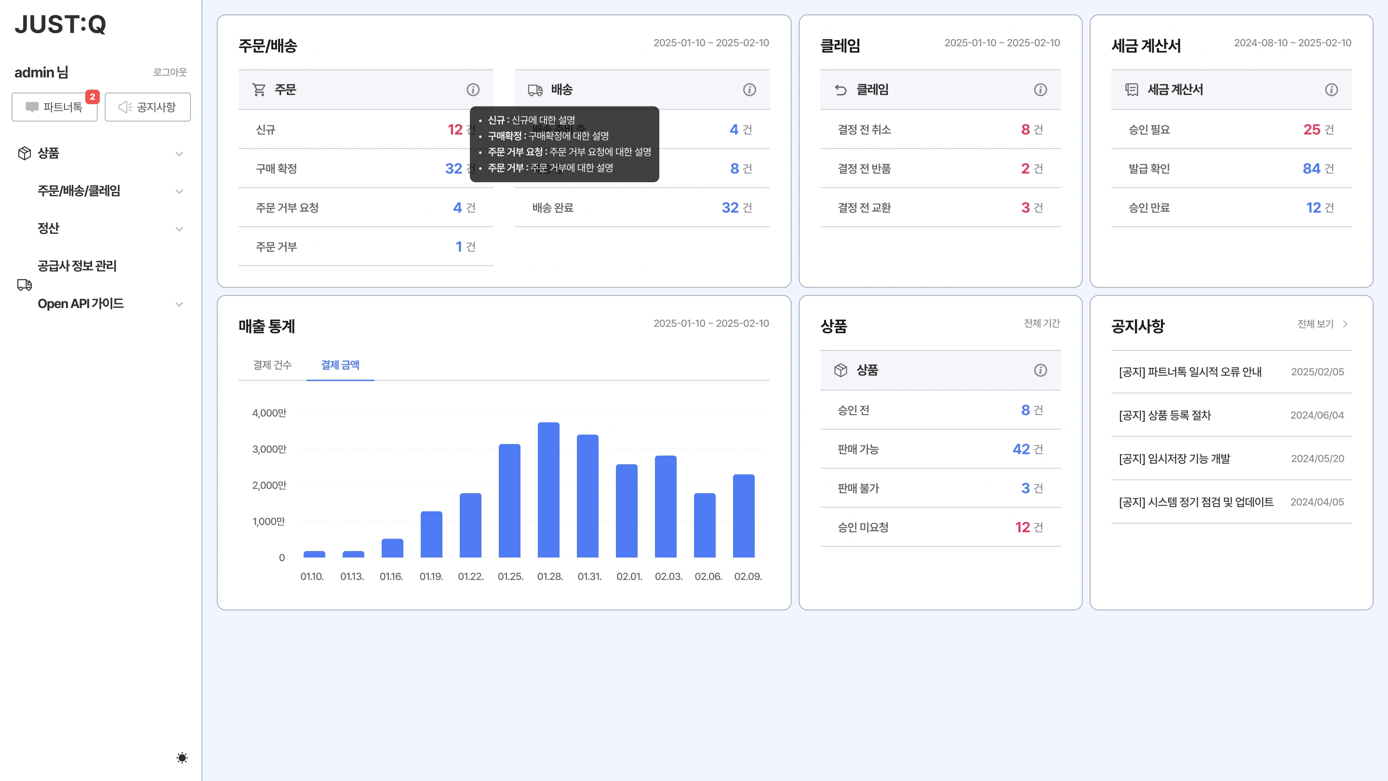This screenshot has height=781, width=1388.
Task: Click the 배송 완료 row
Action: coord(642,207)
